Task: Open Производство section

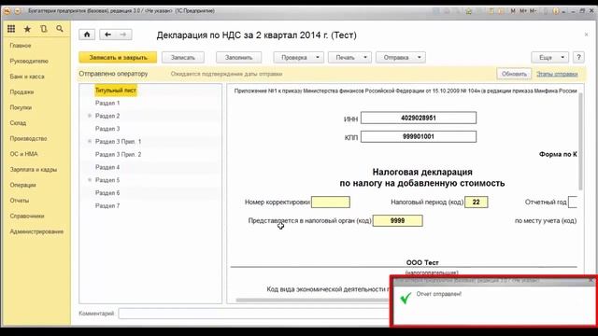Action: (x=28, y=138)
